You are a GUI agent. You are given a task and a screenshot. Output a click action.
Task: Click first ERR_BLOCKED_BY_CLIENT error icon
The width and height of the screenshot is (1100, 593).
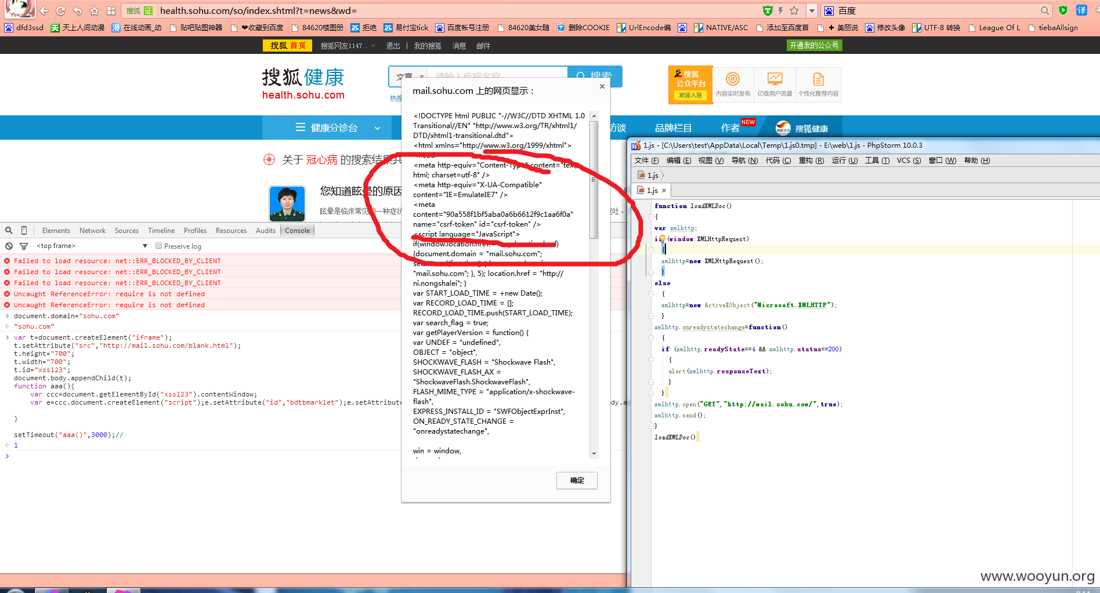click(7, 261)
